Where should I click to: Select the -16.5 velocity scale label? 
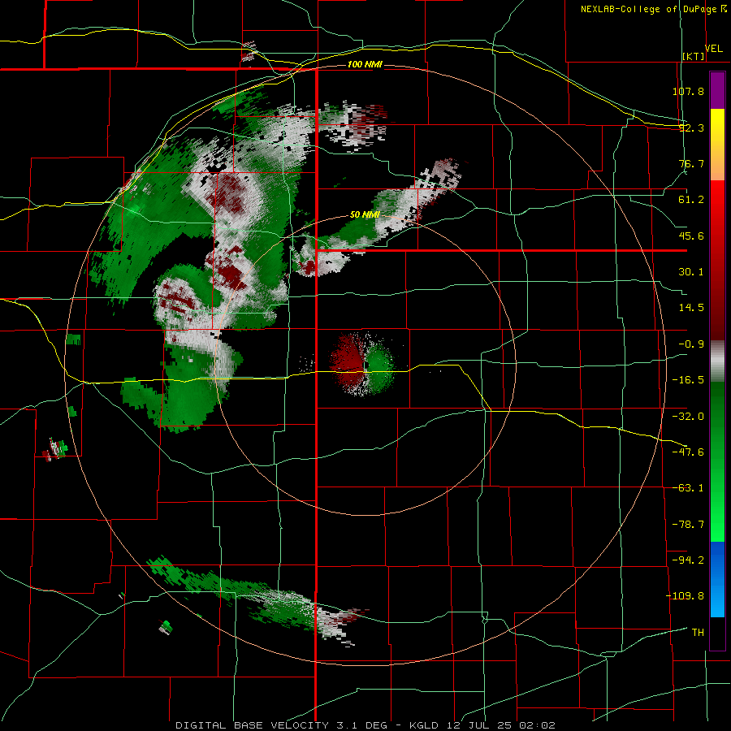tap(688, 380)
